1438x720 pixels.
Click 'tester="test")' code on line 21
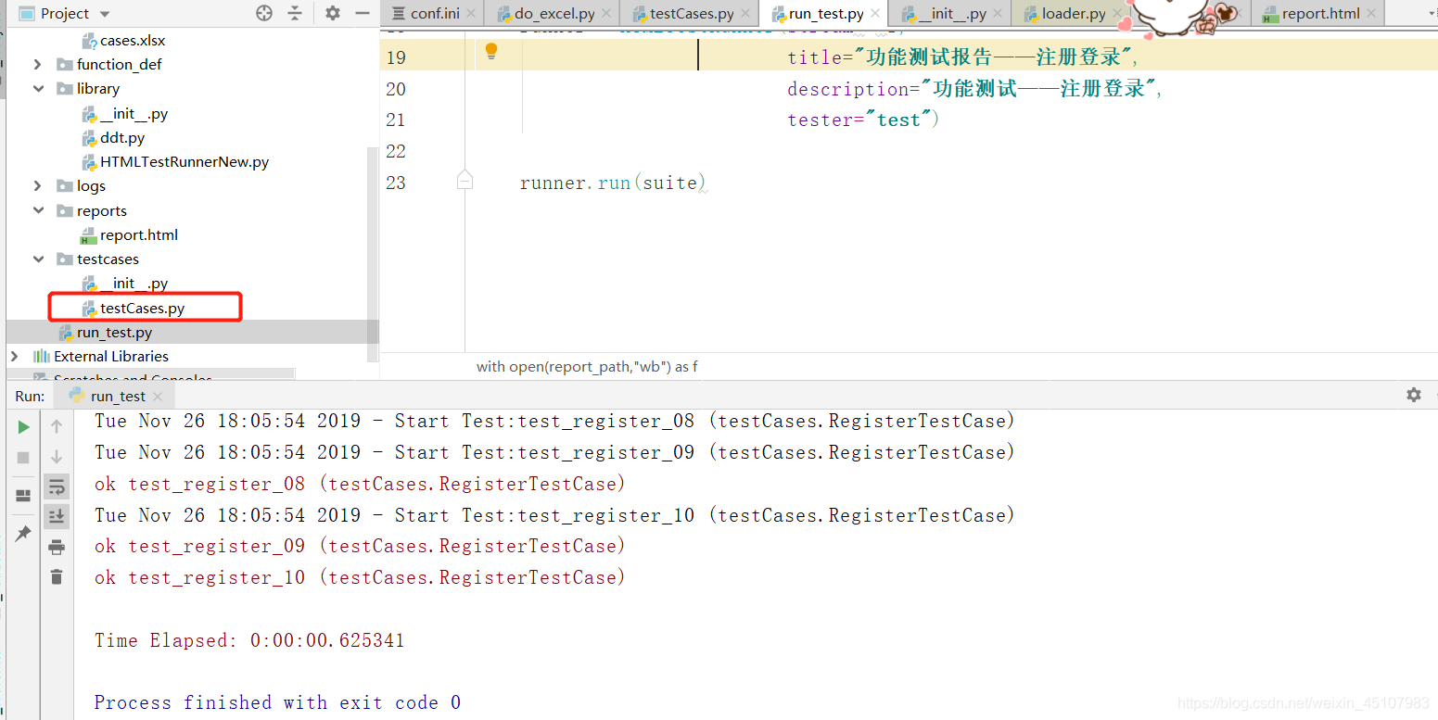[x=863, y=120]
